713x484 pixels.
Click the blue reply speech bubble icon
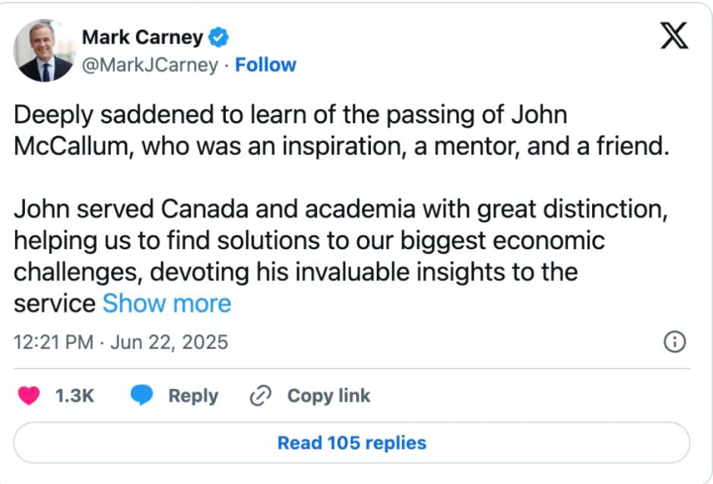click(141, 395)
